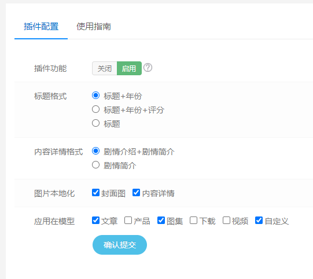Uncheck the 文章 model checkbox
The height and width of the screenshot is (279, 313).
[x=95, y=221]
